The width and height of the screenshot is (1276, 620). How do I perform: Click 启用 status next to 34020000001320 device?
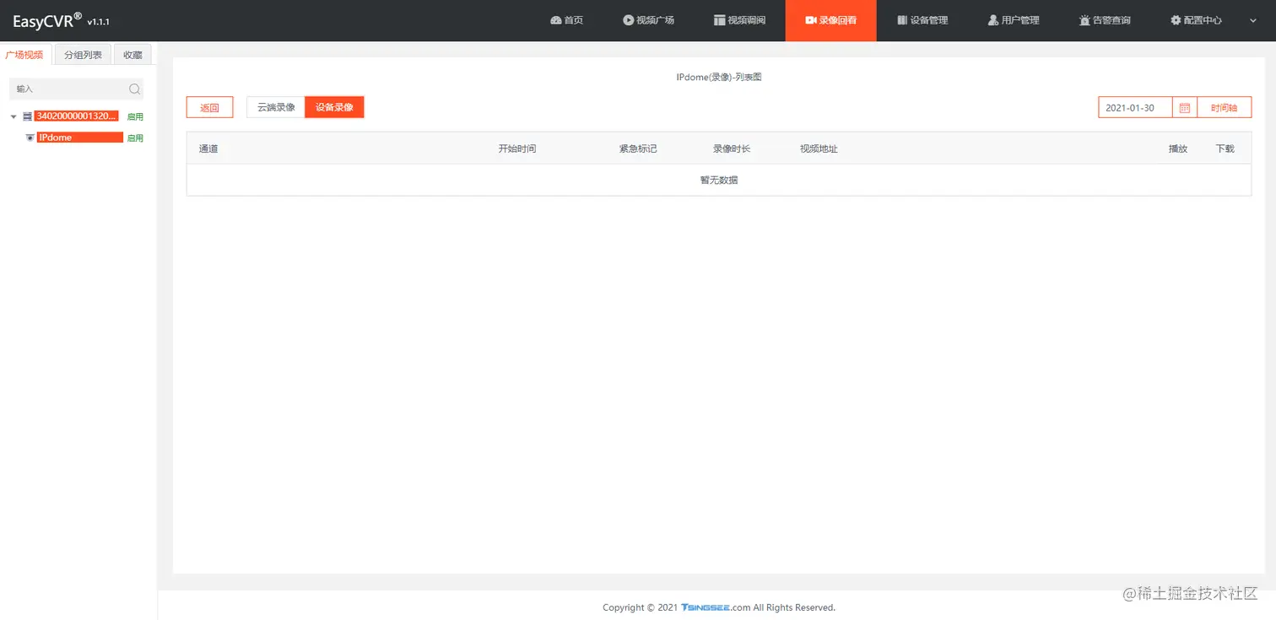pyautogui.click(x=135, y=117)
